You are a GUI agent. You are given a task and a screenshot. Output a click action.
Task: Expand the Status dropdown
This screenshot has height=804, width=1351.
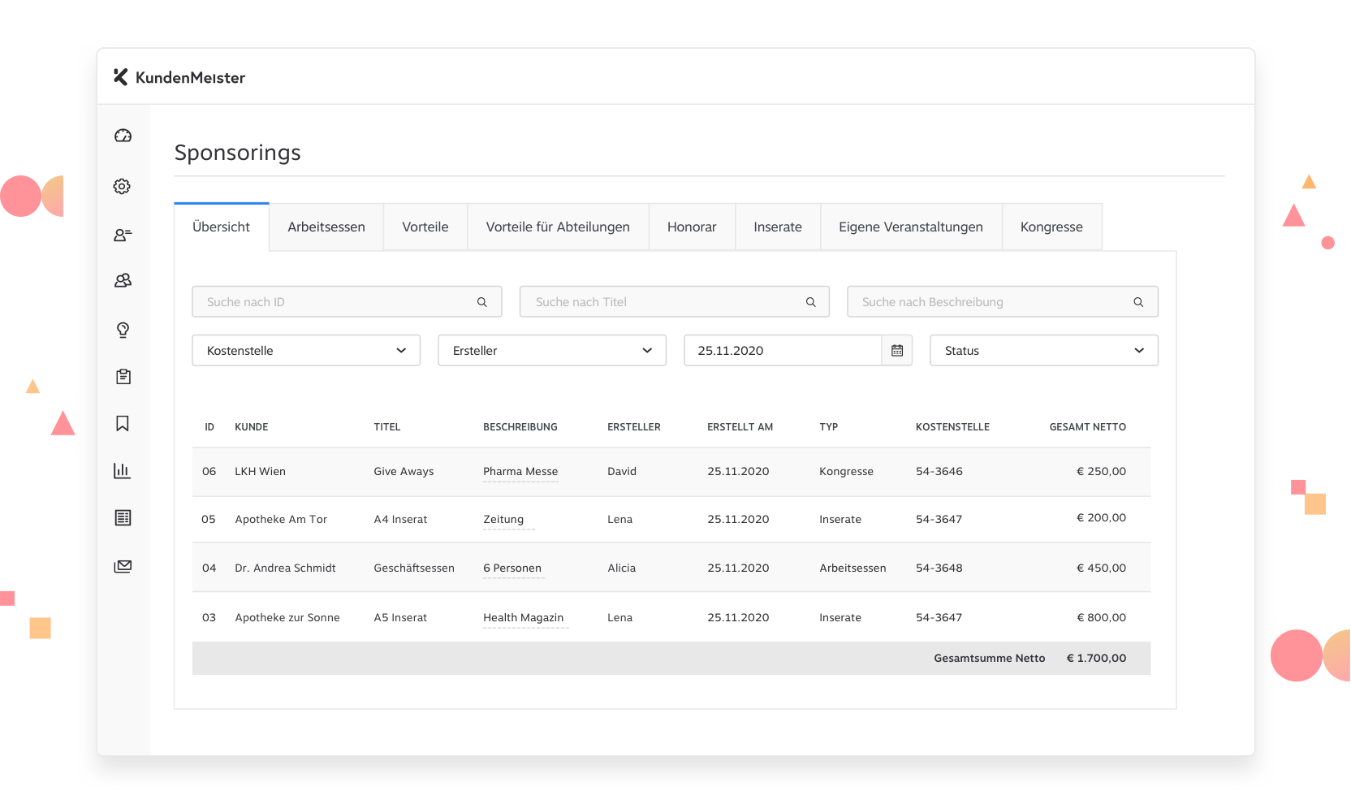pyautogui.click(x=1044, y=351)
